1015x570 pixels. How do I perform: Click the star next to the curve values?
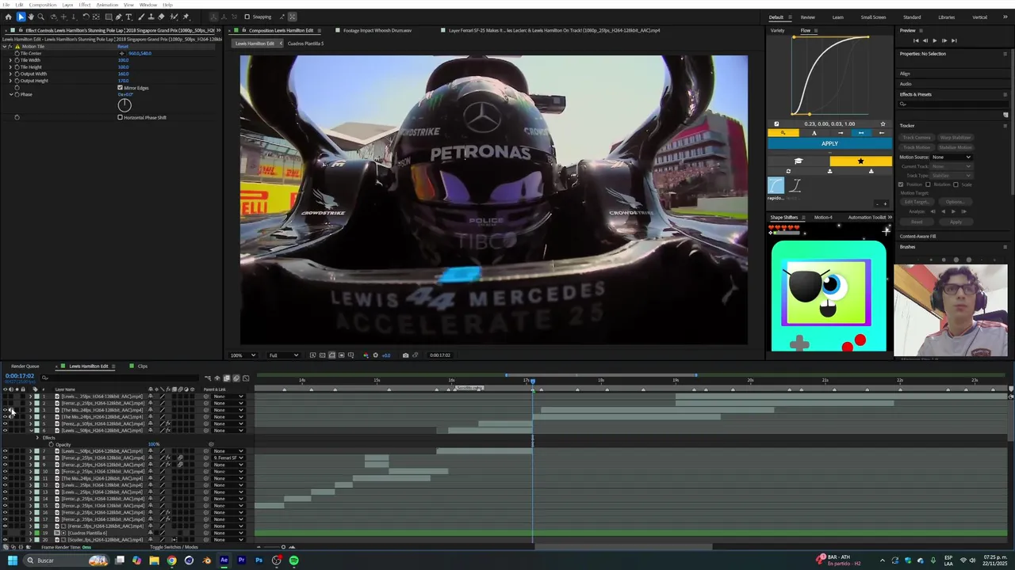(883, 123)
